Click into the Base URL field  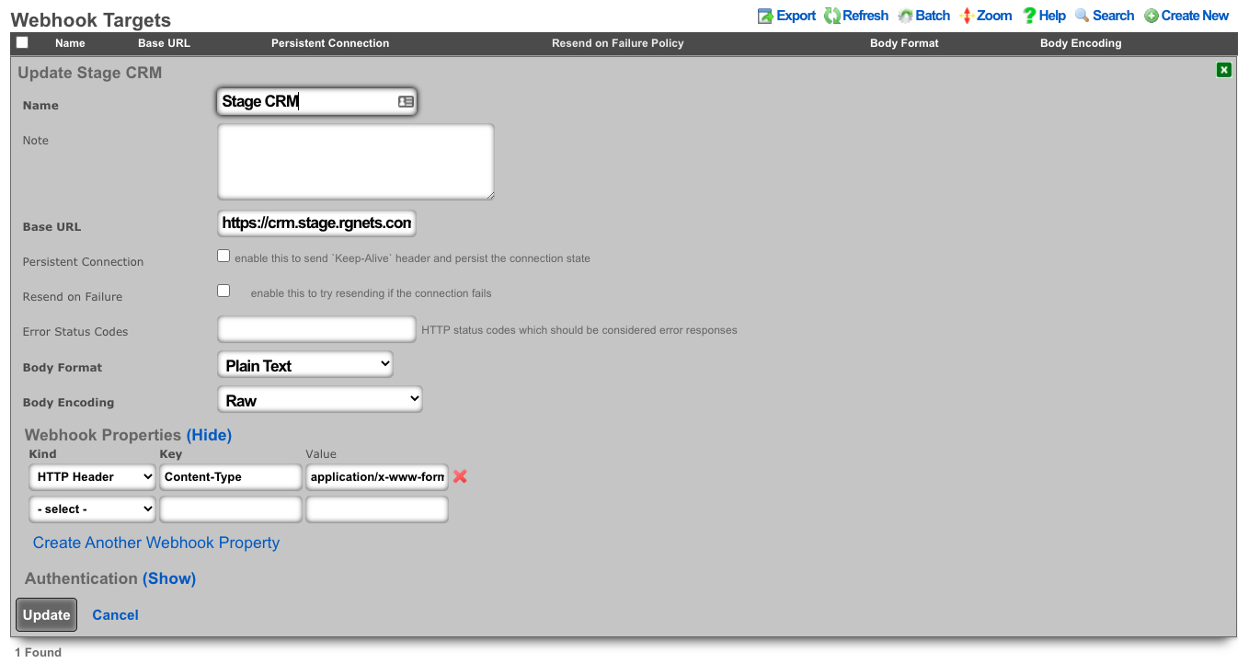point(317,223)
